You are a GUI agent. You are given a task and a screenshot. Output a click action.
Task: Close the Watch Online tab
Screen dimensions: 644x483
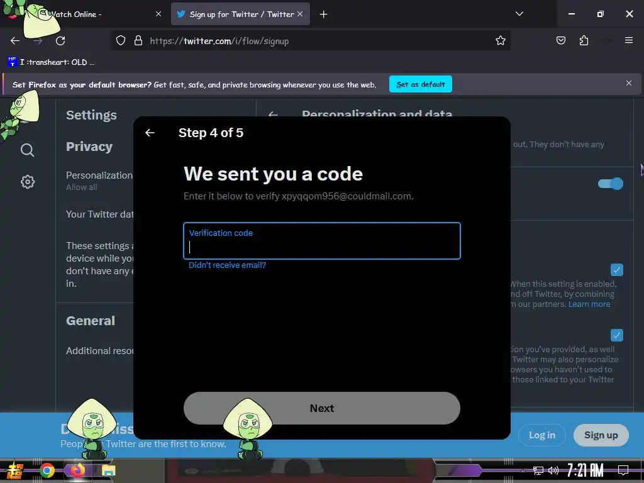(158, 14)
